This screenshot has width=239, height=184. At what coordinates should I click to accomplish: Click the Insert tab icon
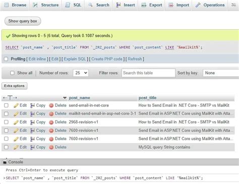pyautogui.click(x=118, y=5)
